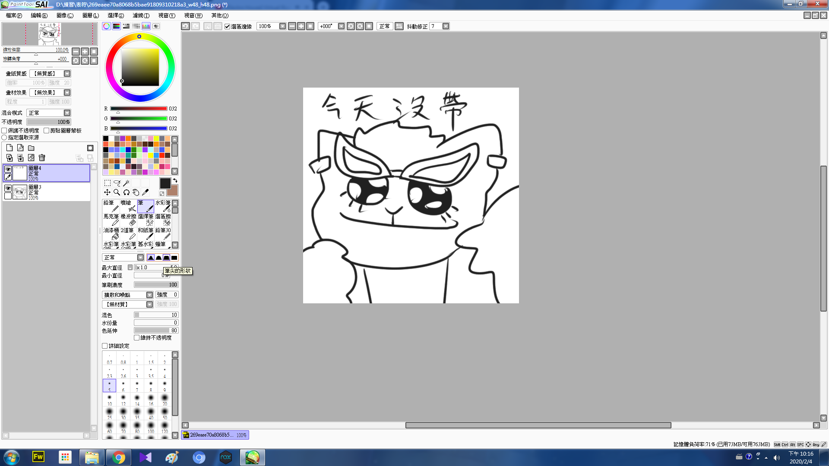Select the rotate view tool
The height and width of the screenshot is (466, 829).
coord(126,192)
